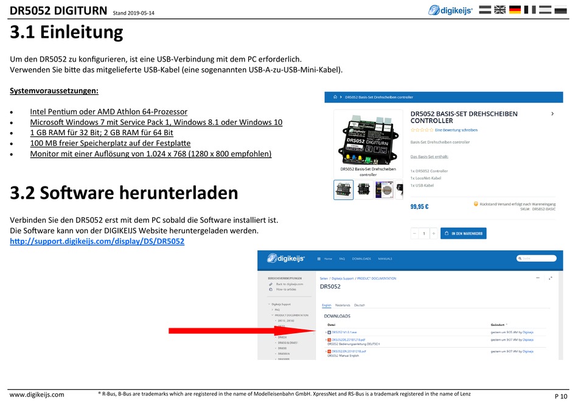Click the 'In den Warenkorb' button

point(464,233)
